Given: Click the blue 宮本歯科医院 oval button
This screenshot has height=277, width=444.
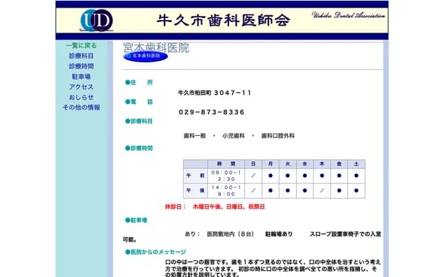Looking at the screenshot, I should (145, 56).
